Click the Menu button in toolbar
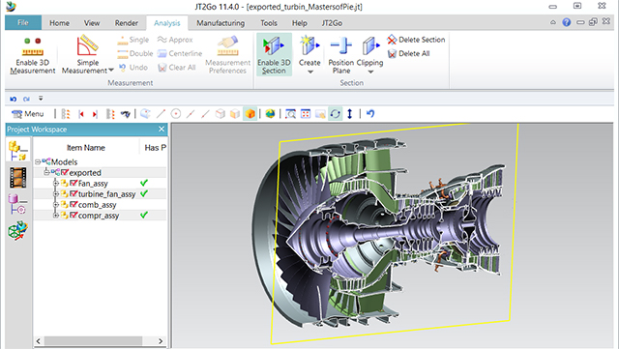 [x=28, y=114]
